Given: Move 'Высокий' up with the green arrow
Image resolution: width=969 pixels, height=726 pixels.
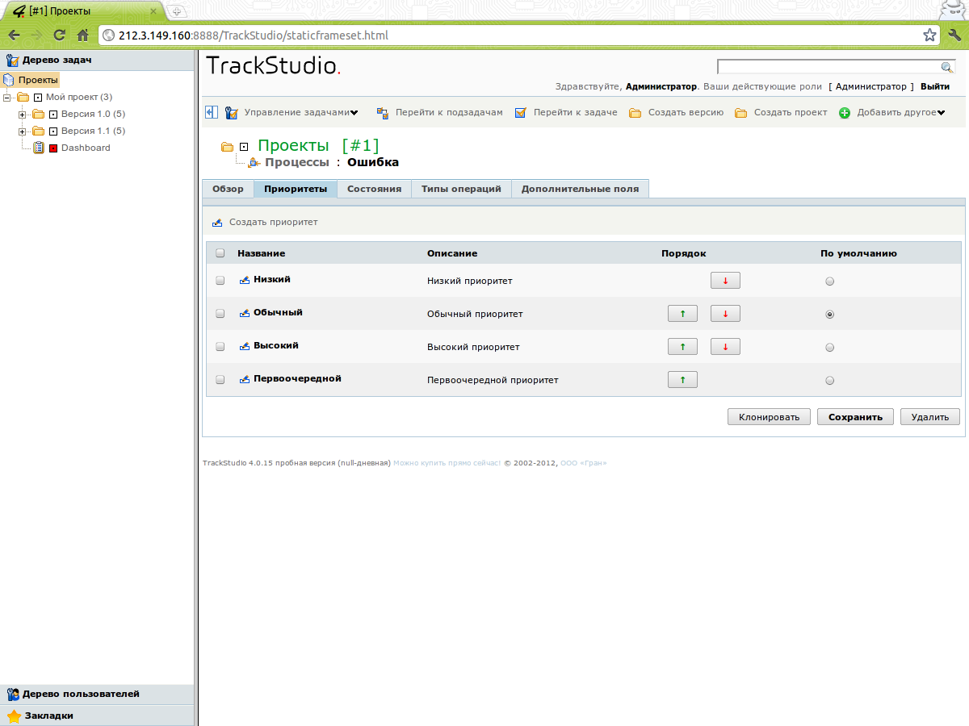Looking at the screenshot, I should 682,347.
